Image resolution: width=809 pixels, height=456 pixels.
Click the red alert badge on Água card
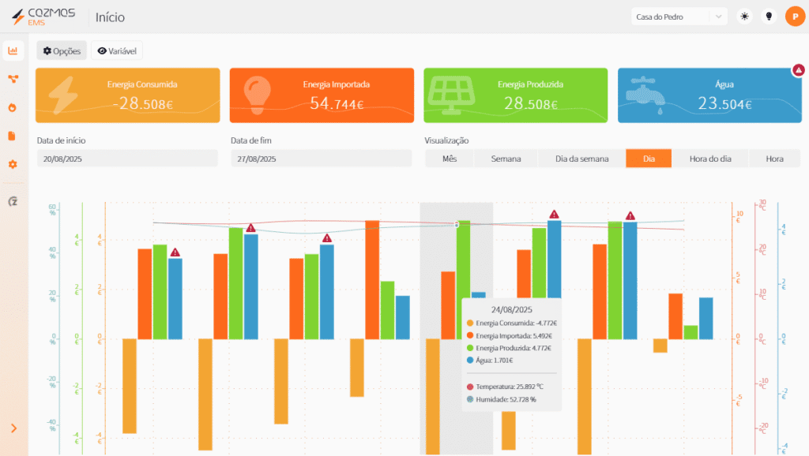(799, 70)
